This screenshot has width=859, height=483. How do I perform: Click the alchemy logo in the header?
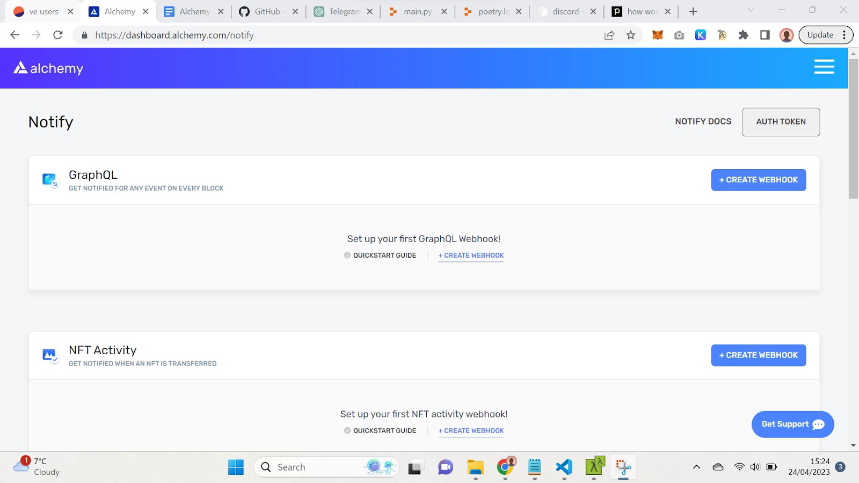coord(48,68)
